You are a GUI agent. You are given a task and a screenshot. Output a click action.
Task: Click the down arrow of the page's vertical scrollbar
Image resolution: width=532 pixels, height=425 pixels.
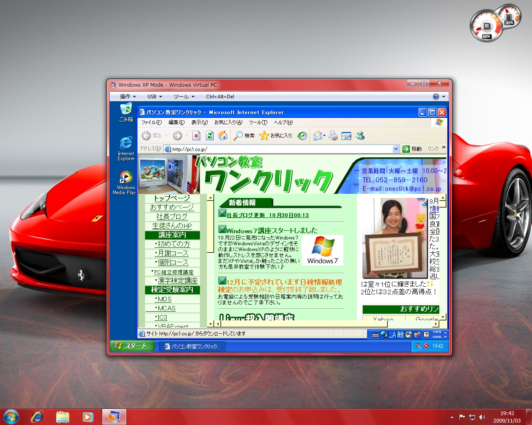(x=443, y=317)
